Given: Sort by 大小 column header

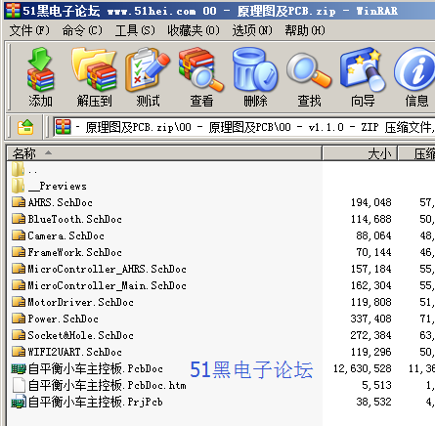Looking at the screenshot, I should [x=360, y=153].
